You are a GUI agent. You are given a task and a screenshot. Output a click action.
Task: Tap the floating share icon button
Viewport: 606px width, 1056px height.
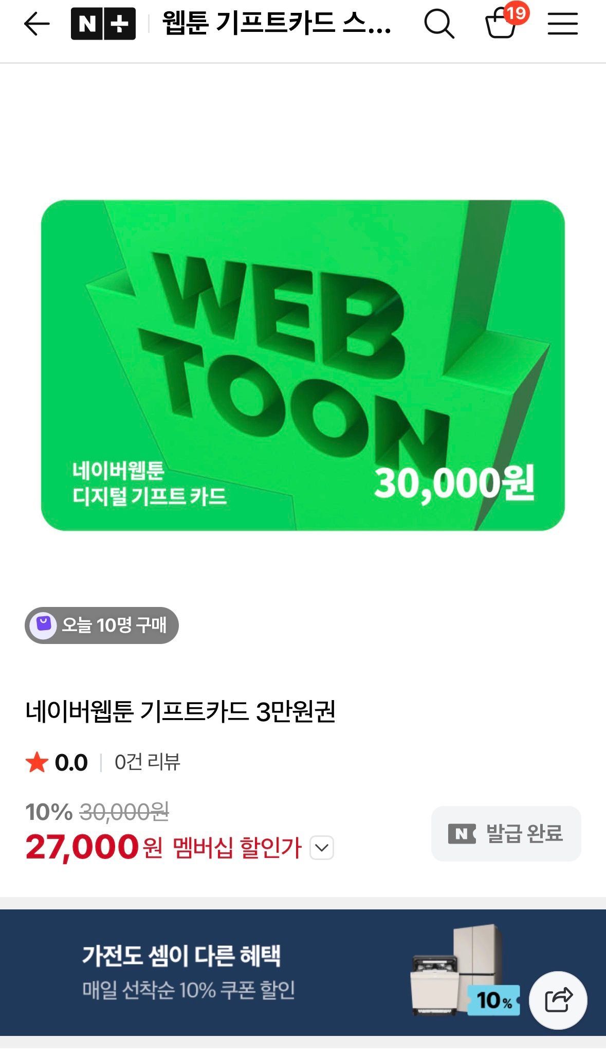click(x=558, y=1000)
